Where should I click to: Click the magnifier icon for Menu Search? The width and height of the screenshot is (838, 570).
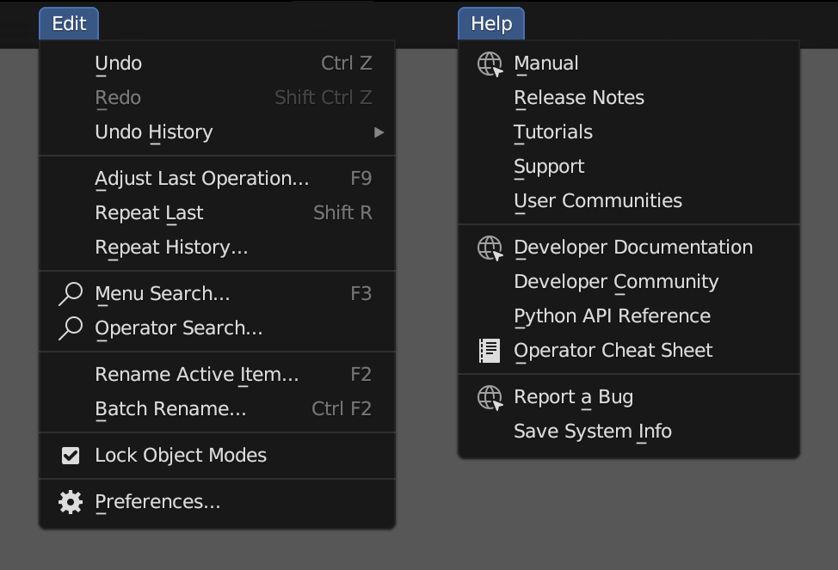coord(71,294)
